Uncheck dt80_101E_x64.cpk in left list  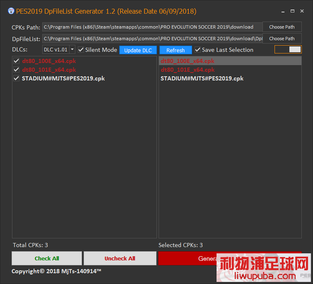click(x=17, y=70)
